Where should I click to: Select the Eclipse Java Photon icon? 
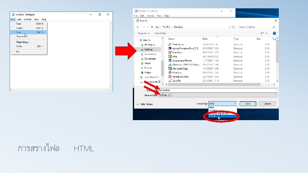coord(170,61)
